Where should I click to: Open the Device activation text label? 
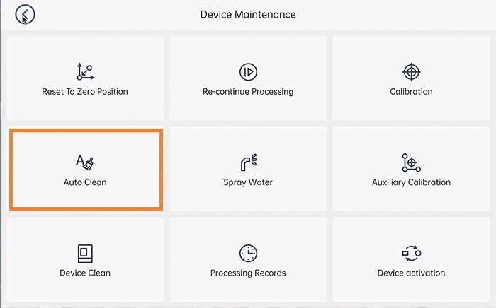click(x=411, y=273)
